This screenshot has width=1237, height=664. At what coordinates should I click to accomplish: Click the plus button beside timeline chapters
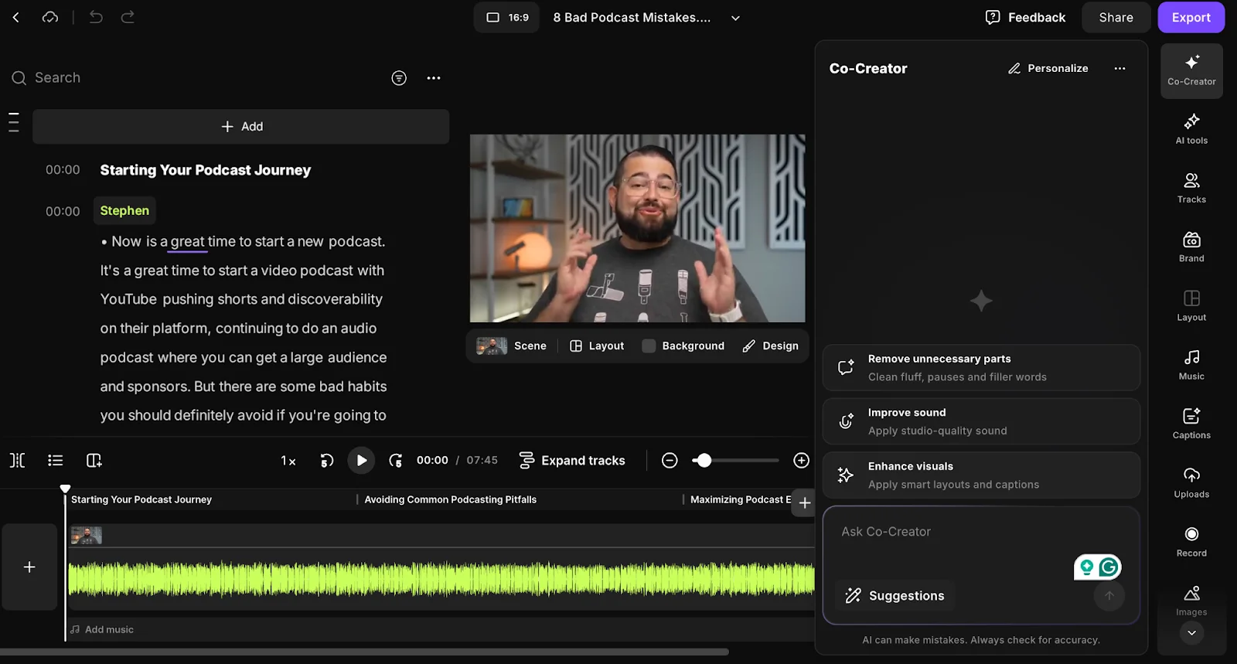[x=805, y=502]
